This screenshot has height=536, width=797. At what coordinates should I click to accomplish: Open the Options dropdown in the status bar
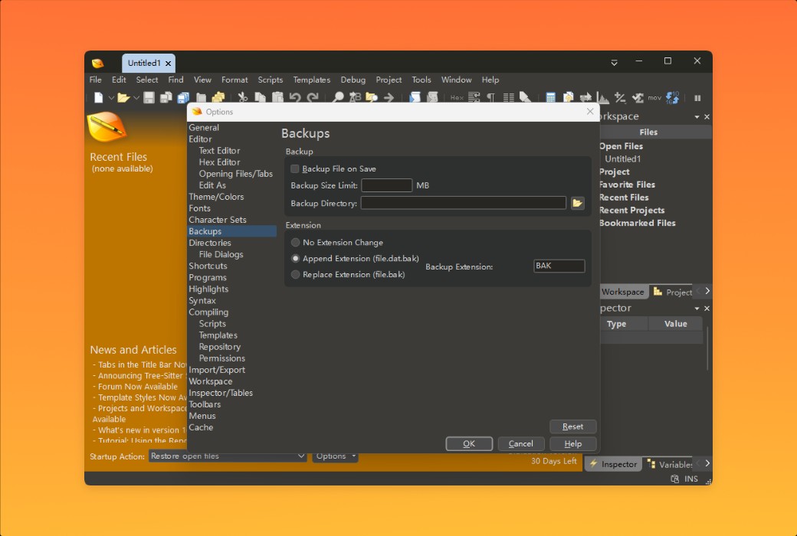(335, 456)
